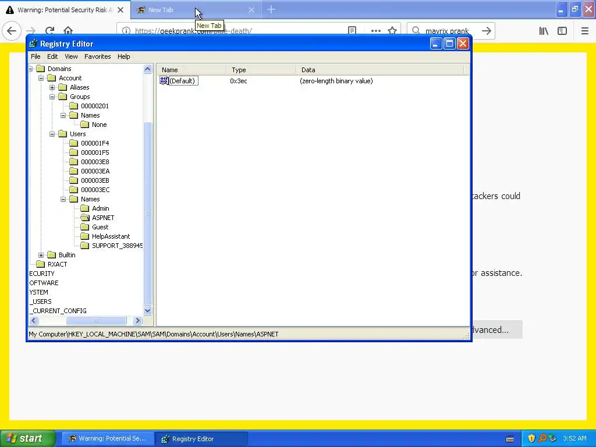
Task: Click the HKEY_CURRENT_CONFIG tree entry
Action: point(58,311)
